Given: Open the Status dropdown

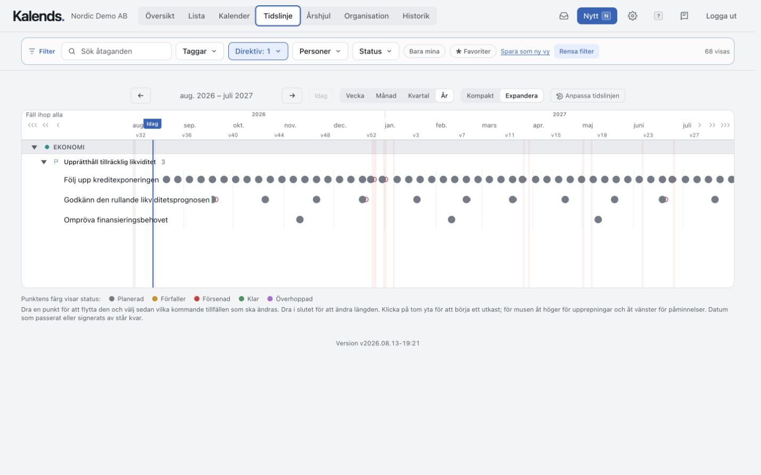Looking at the screenshot, I should click(x=375, y=52).
